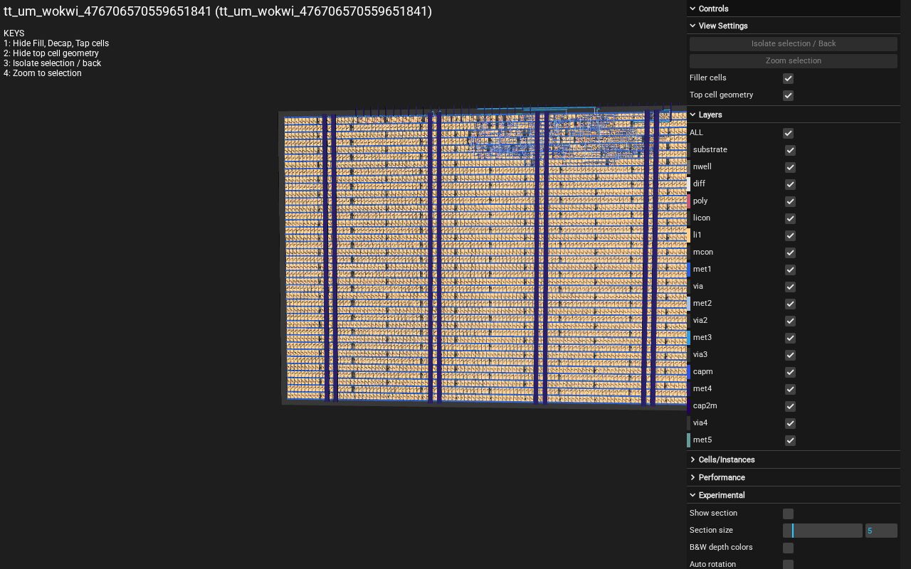
Task: Toggle the licon layer checkbox
Action: (790, 218)
